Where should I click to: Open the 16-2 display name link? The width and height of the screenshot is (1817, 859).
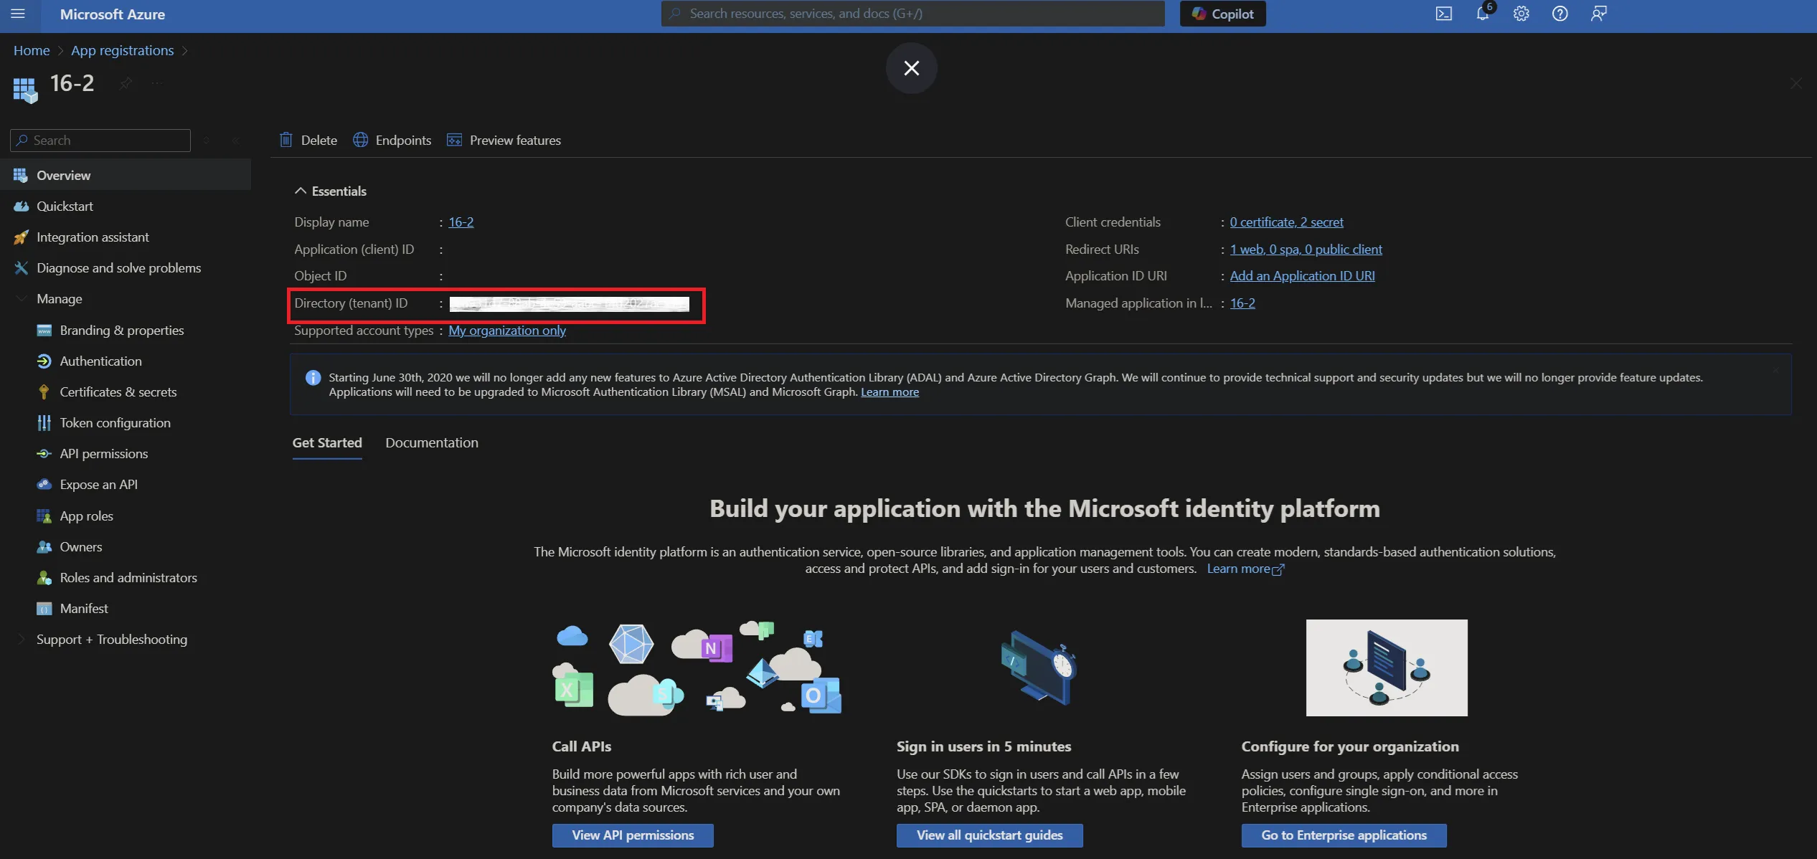(461, 222)
